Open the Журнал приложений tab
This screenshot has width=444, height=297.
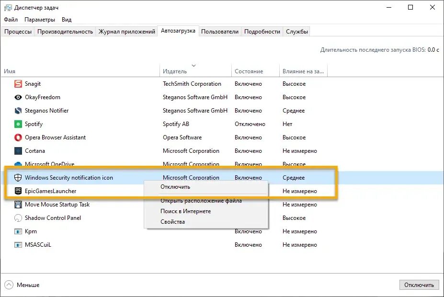tap(127, 32)
